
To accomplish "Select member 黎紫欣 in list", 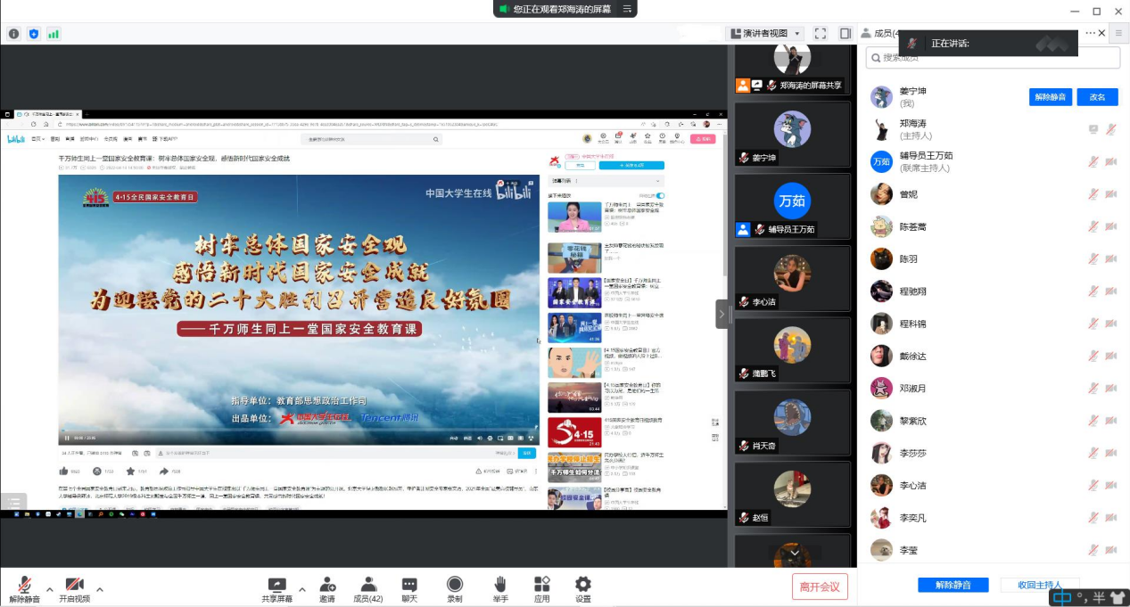I will point(993,421).
